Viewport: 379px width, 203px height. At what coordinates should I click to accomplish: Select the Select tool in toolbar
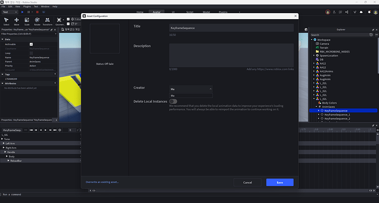(x=6, y=21)
